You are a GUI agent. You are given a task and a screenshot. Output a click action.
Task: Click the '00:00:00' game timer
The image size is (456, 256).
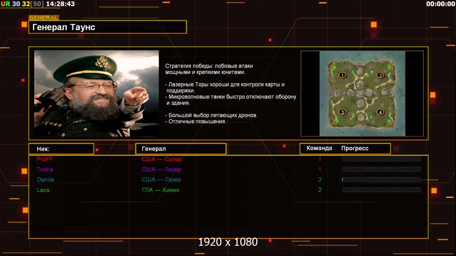[x=441, y=4]
